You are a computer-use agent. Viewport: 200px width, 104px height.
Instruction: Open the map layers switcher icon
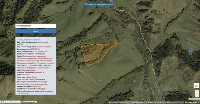click(x=196, y=86)
